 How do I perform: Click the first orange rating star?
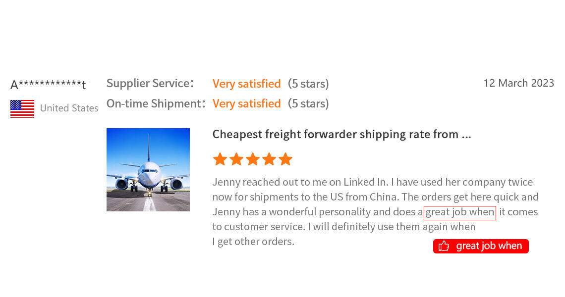tap(220, 159)
